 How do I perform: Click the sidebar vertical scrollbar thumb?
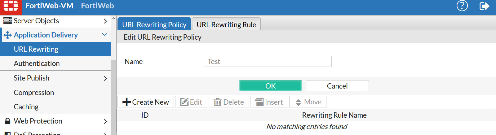coord(113,97)
